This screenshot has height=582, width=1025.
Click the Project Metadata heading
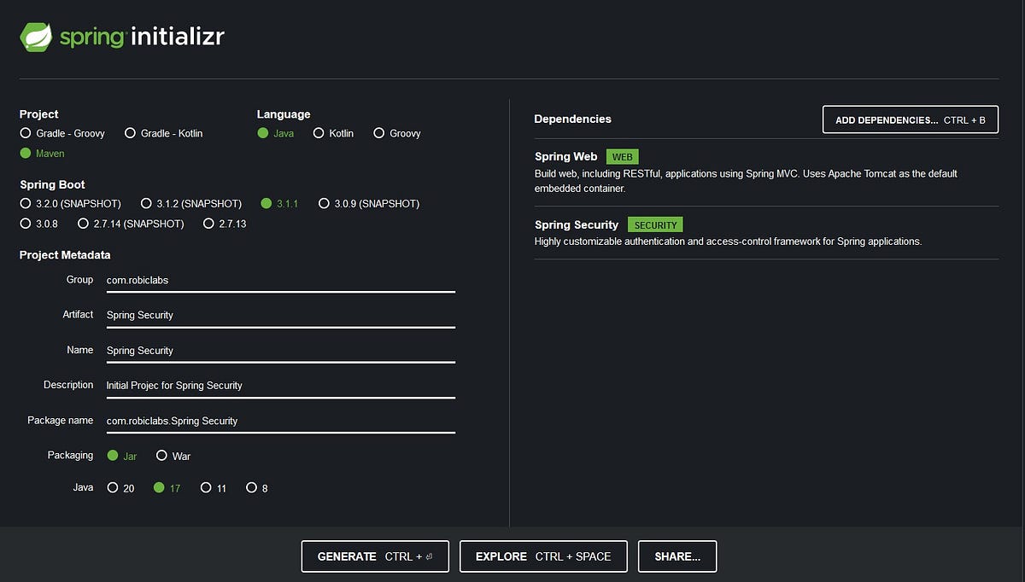pos(65,255)
